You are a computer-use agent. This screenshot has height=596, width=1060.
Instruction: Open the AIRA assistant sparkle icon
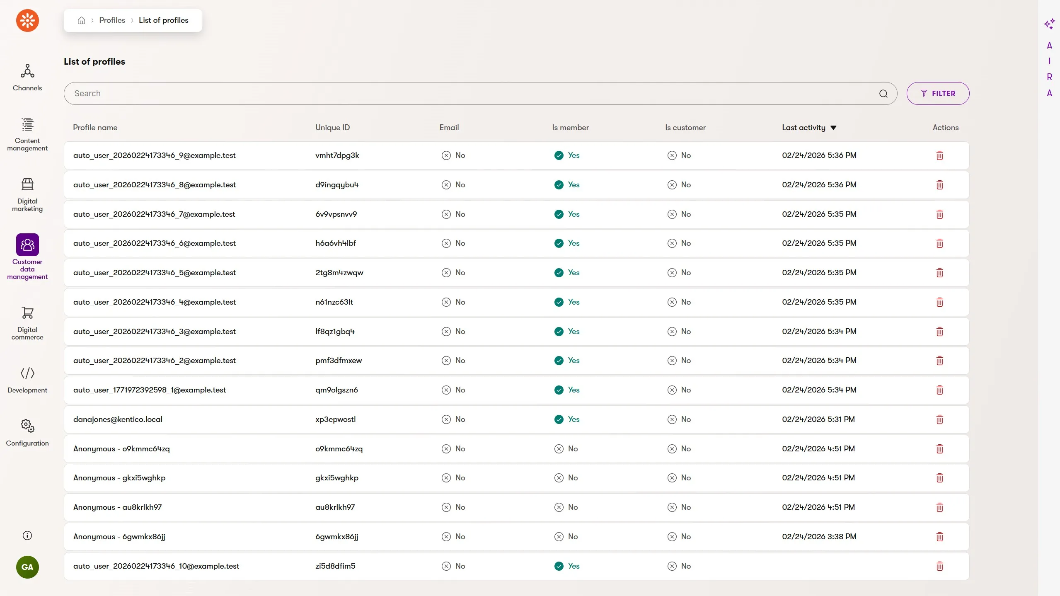pyautogui.click(x=1049, y=24)
